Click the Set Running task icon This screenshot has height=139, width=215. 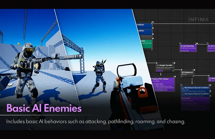(x=182, y=46)
